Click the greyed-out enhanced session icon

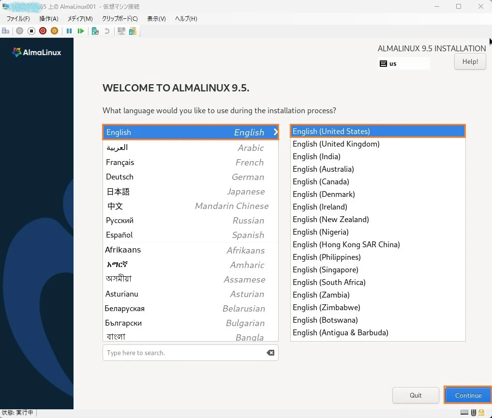[121, 31]
